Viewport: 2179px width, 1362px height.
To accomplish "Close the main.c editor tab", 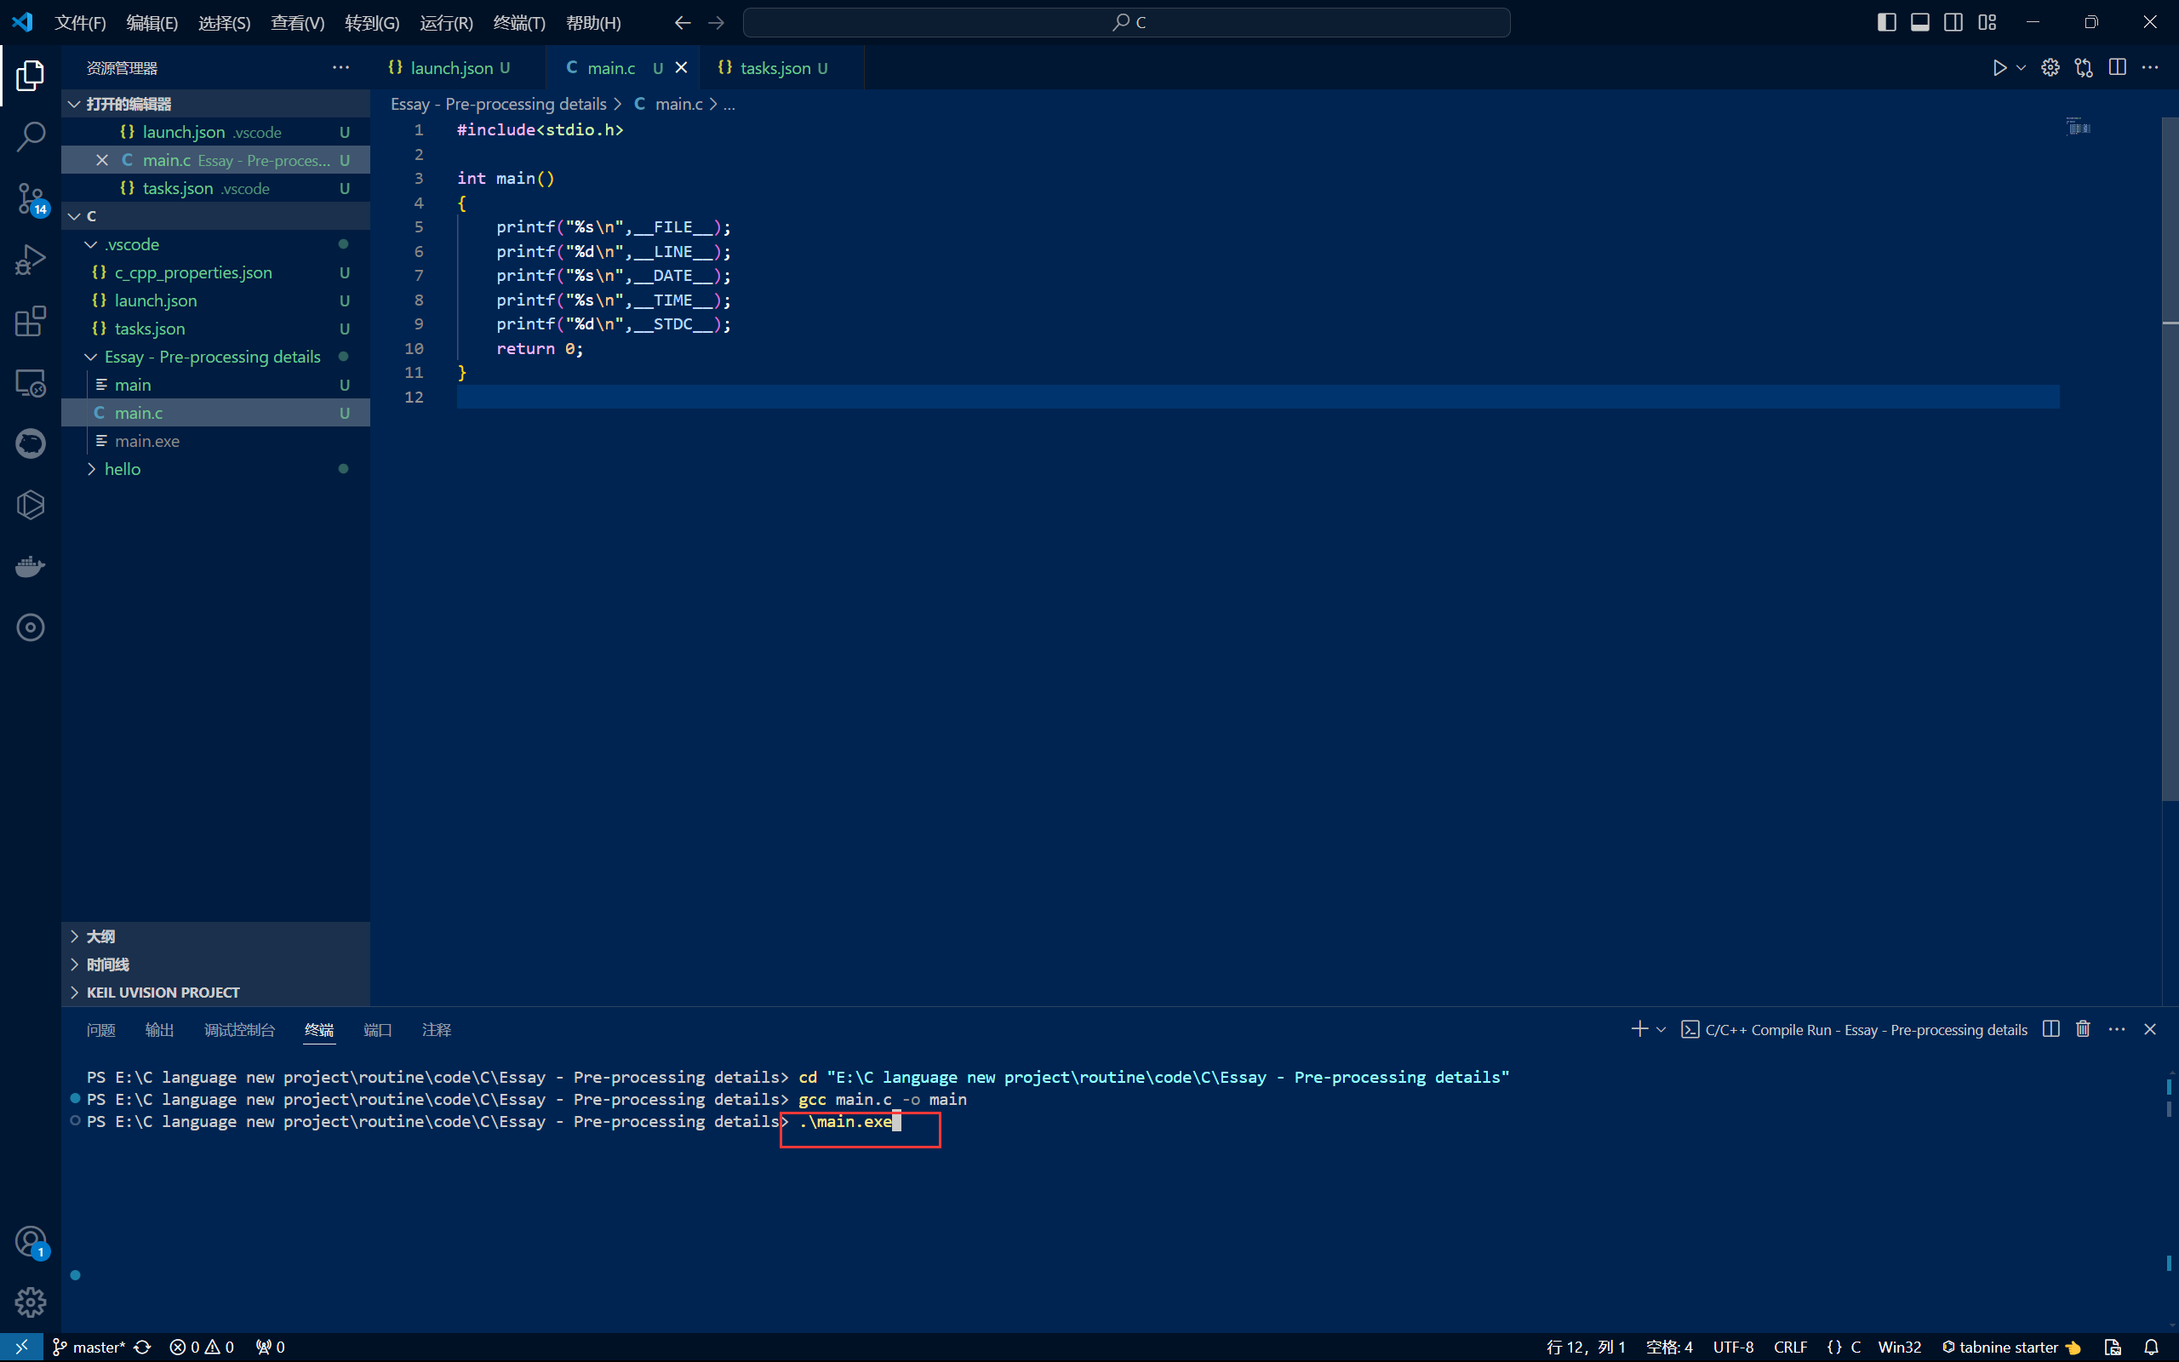I will click(x=682, y=68).
